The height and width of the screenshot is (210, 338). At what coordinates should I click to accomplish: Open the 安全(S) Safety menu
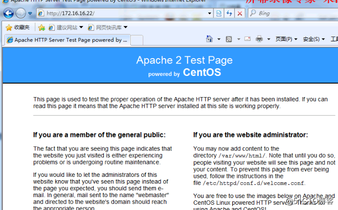(314, 39)
